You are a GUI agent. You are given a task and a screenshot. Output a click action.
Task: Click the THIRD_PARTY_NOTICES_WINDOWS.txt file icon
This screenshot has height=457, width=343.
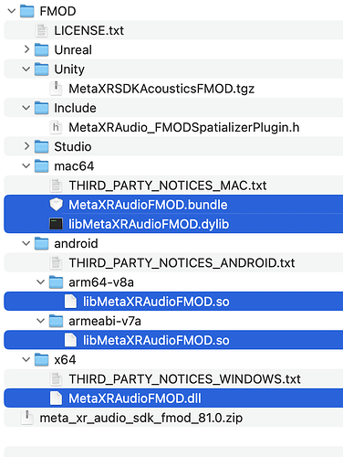56,378
